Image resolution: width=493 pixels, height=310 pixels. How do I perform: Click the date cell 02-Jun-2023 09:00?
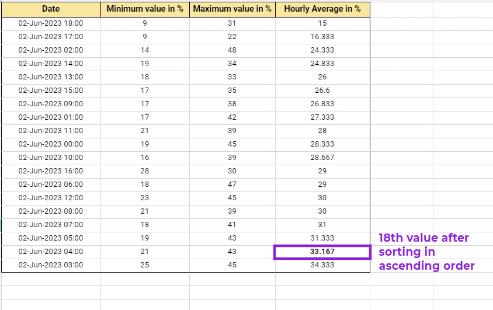tap(51, 104)
